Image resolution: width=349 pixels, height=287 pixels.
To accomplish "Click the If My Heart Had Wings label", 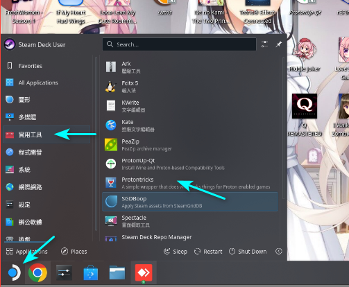I will [71, 17].
